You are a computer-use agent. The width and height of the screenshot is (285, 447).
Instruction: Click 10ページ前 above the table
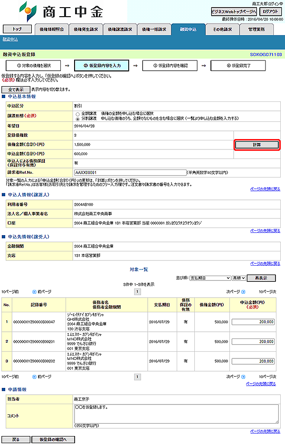10,292
